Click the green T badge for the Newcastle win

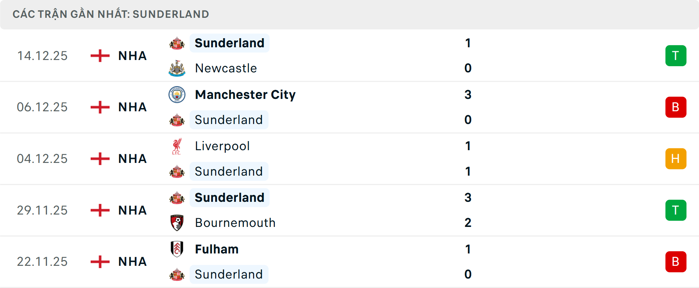tap(676, 56)
